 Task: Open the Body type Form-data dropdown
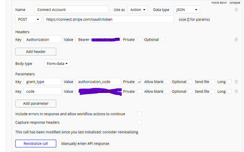pos(57,64)
